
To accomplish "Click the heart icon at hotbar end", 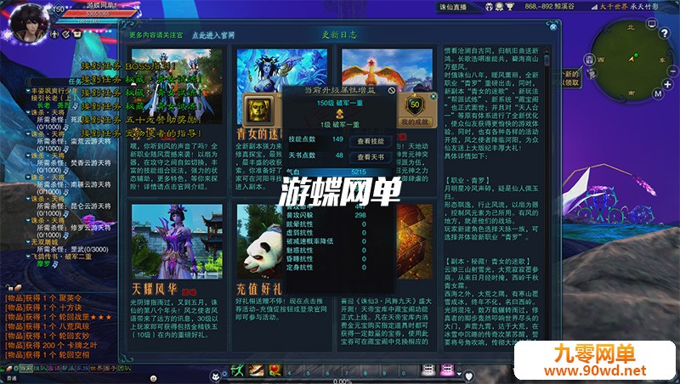I will (x=468, y=376).
